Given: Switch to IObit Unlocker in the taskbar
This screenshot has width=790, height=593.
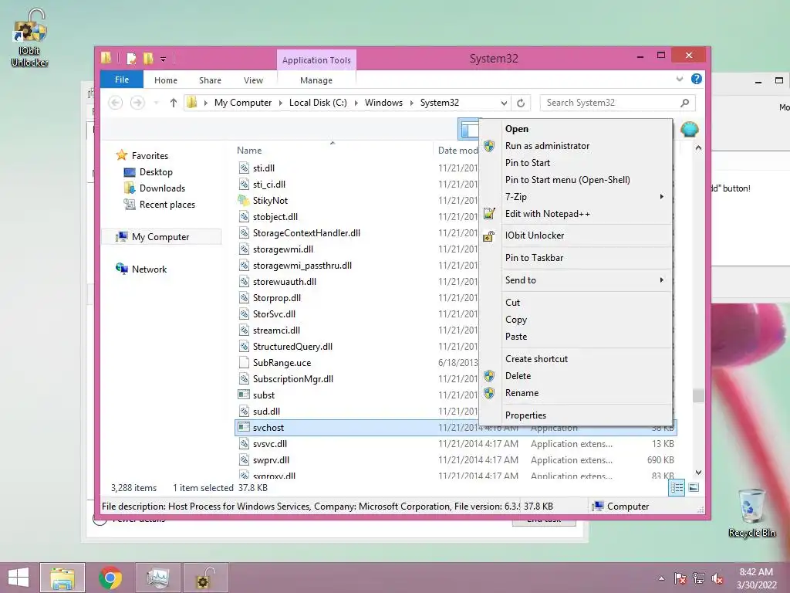Looking at the screenshot, I should [205, 578].
